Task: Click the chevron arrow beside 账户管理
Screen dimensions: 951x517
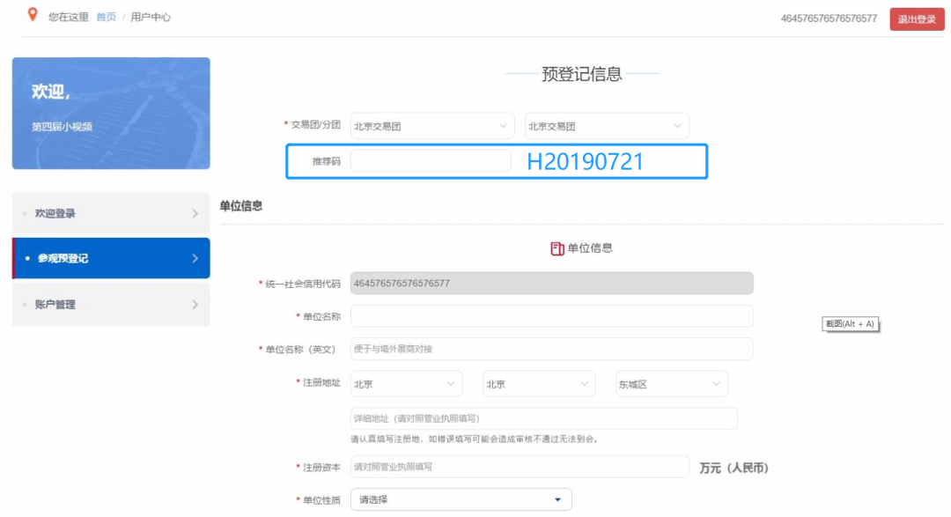Action: [x=195, y=305]
